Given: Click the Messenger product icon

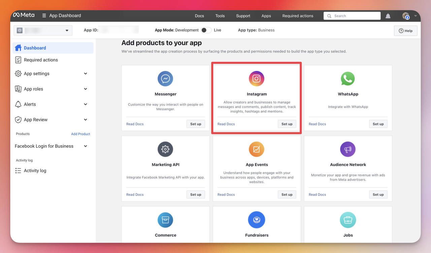Looking at the screenshot, I should [x=165, y=79].
